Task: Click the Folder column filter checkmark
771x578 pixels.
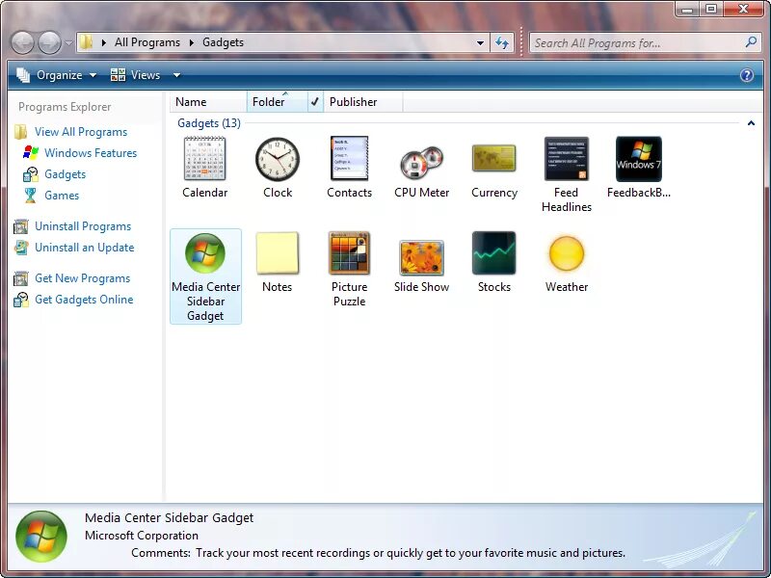Action: (x=315, y=102)
